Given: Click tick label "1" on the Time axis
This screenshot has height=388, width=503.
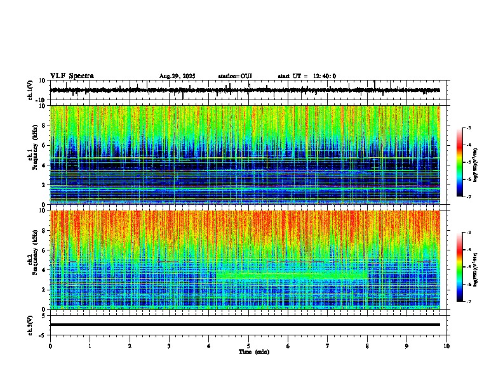Looking at the screenshot, I should tap(90, 346).
